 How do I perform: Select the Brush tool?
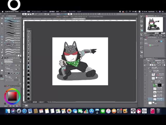pyautogui.click(x=2, y=42)
